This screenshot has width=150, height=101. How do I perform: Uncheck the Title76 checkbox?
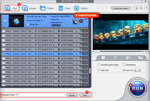(3, 54)
